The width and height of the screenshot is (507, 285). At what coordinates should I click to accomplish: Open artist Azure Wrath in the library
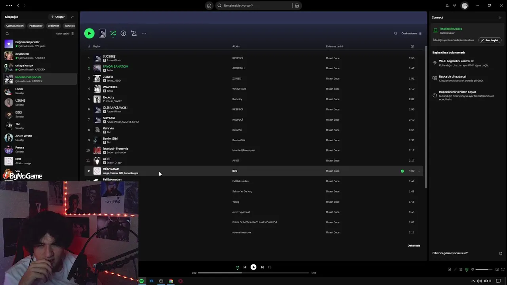coord(40,138)
